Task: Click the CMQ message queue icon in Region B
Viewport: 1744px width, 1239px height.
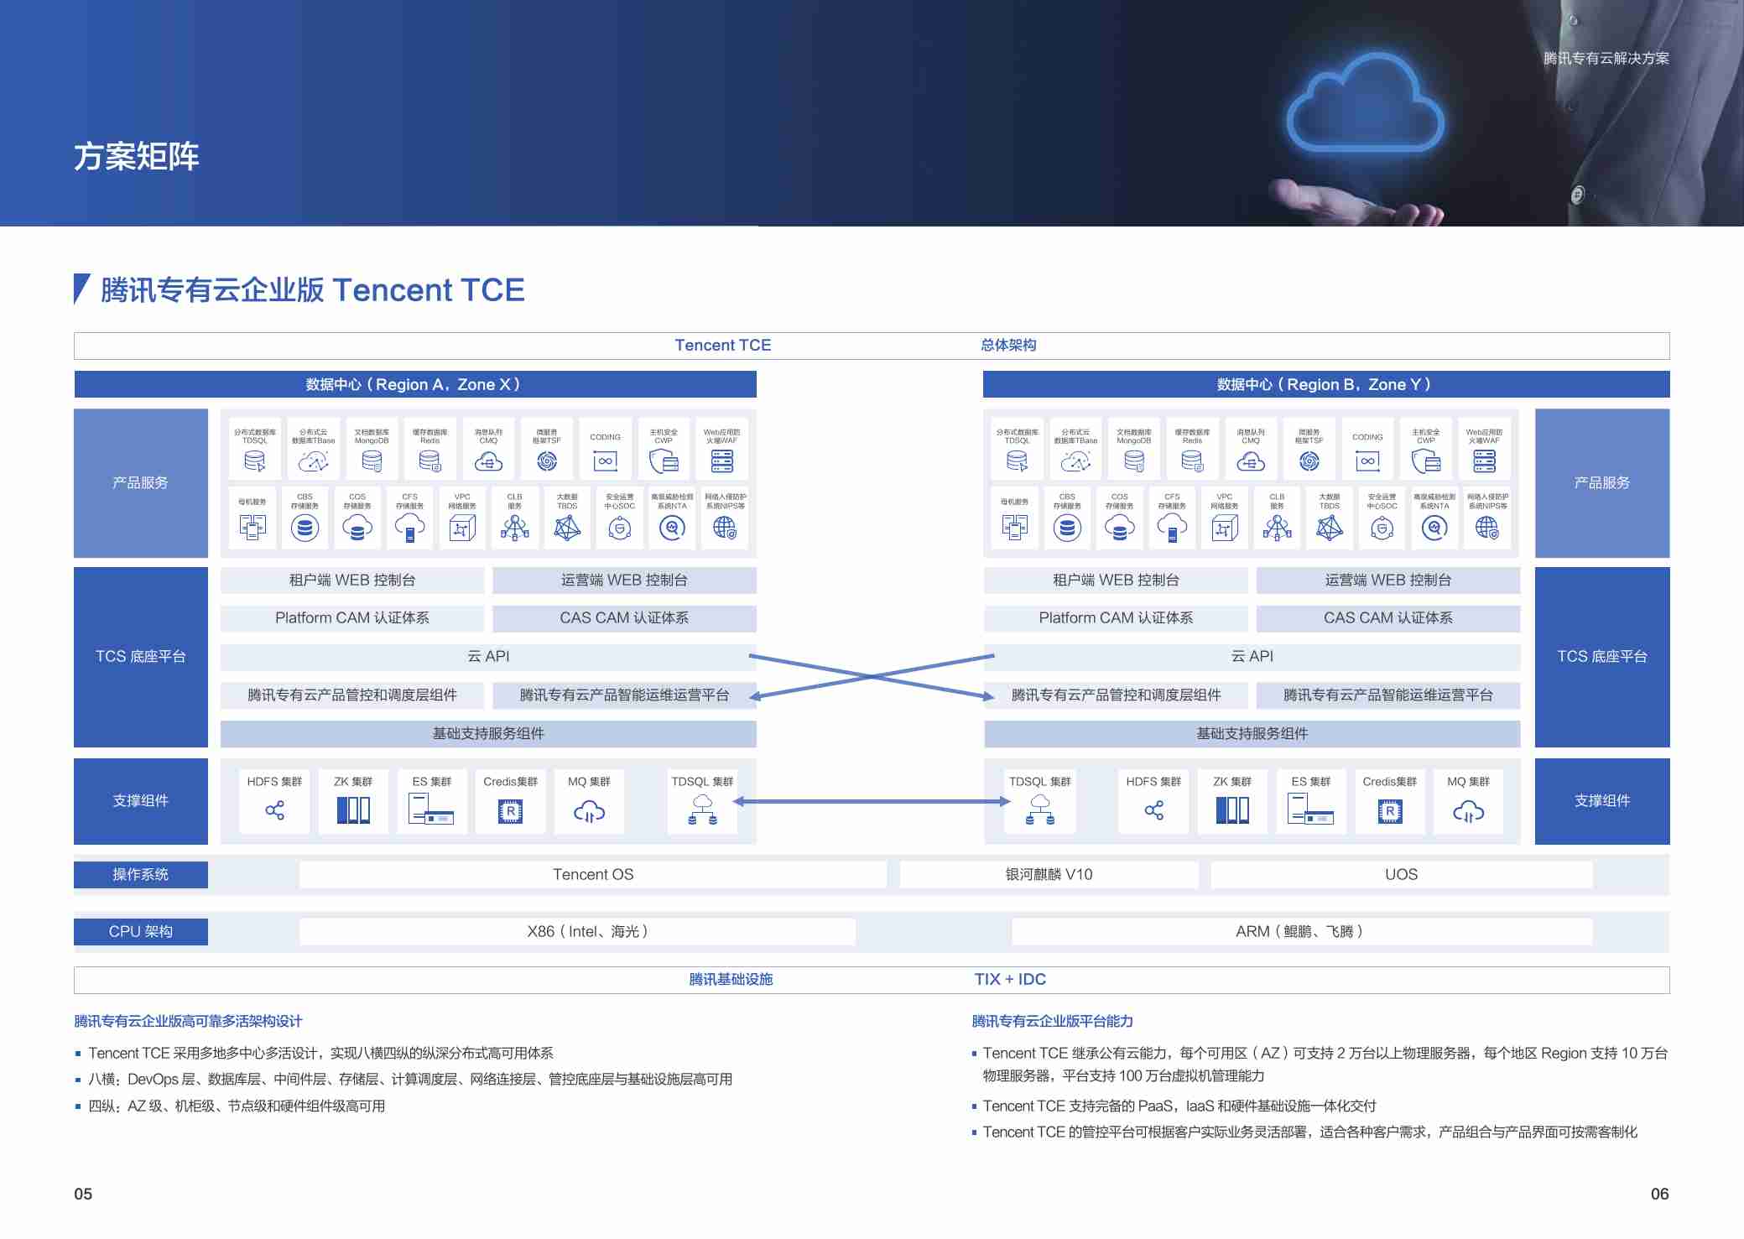Action: (1251, 461)
